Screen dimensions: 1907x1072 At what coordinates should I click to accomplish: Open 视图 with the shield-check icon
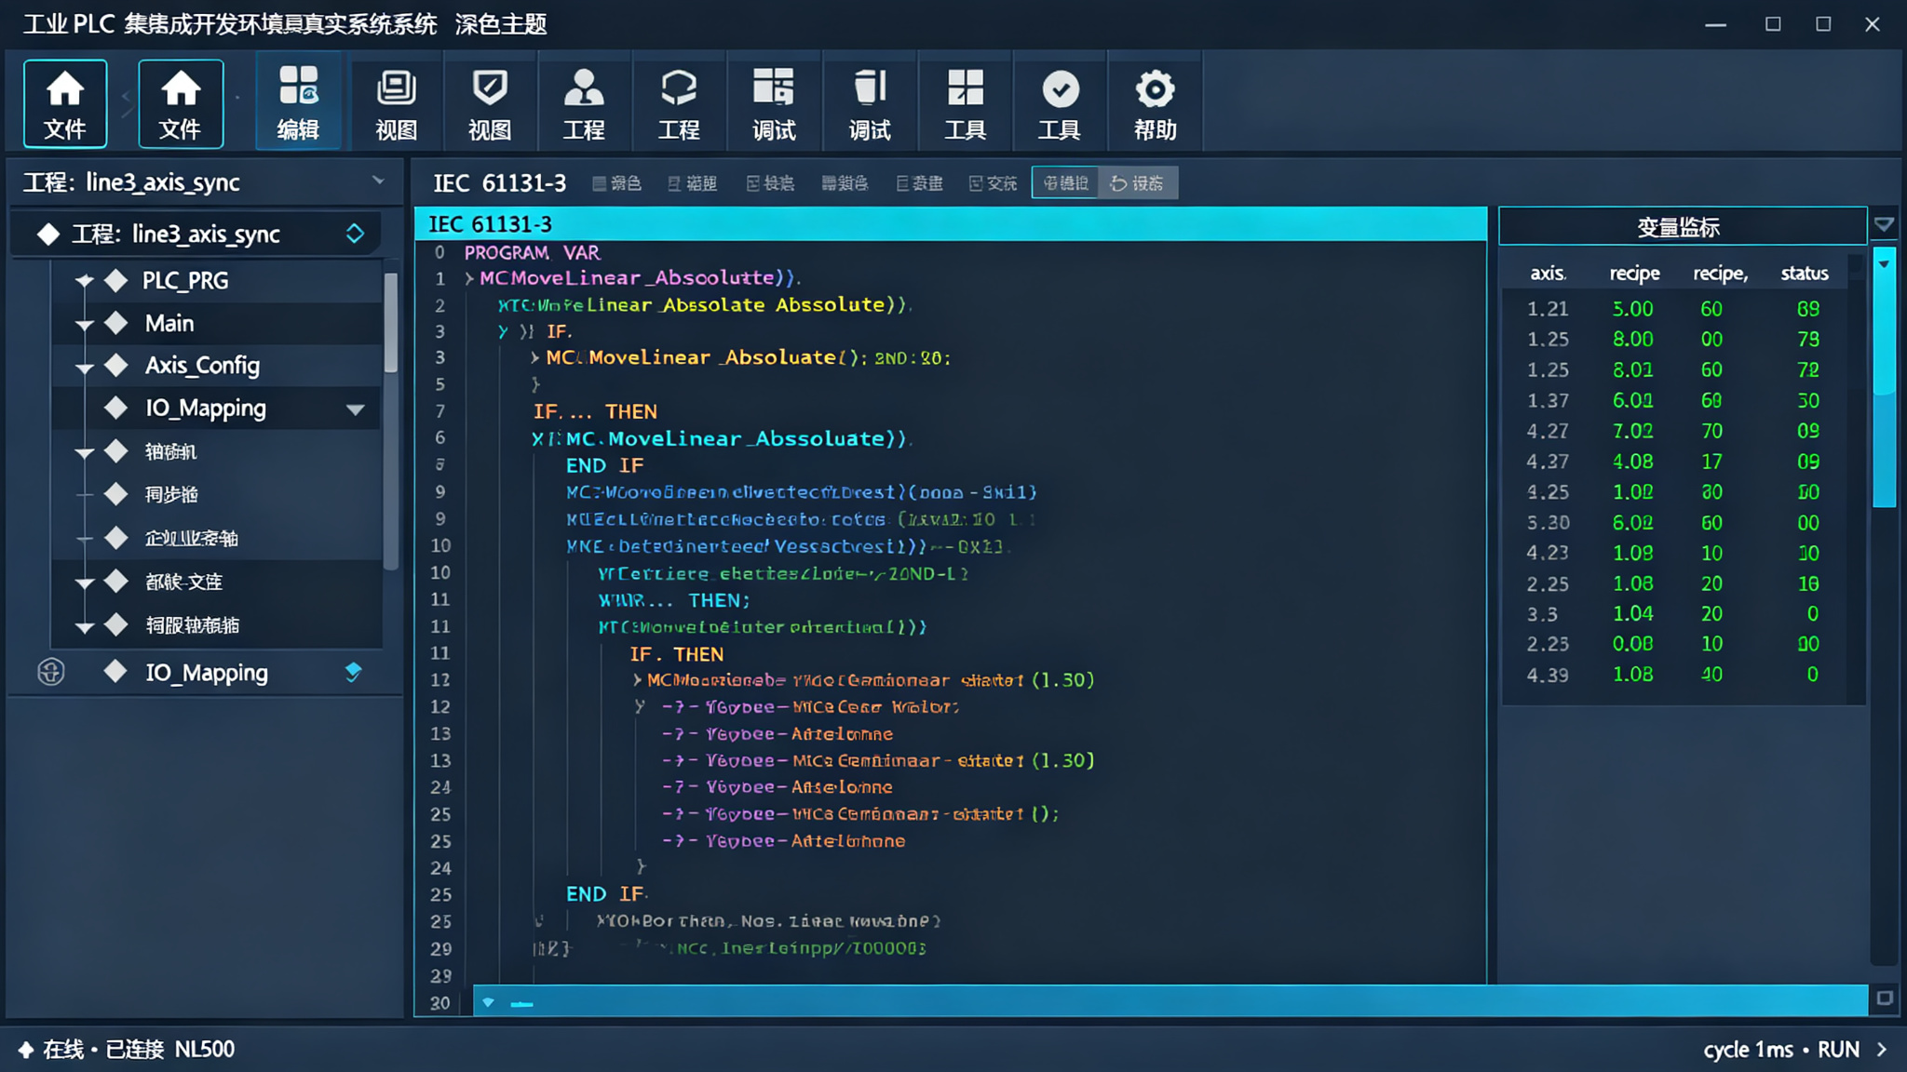click(490, 103)
